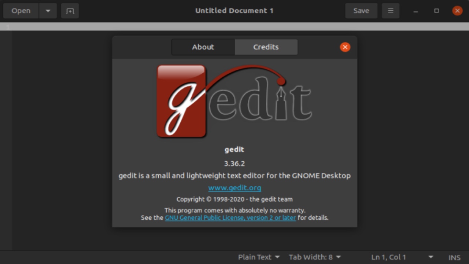This screenshot has height=264, width=469.
Task: Open the GNU General Public License link
Action: point(230,218)
